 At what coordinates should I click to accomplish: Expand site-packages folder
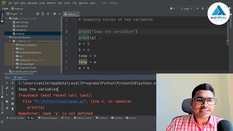13,64
